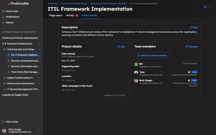Open Search in the sidebar

coord(4,23)
